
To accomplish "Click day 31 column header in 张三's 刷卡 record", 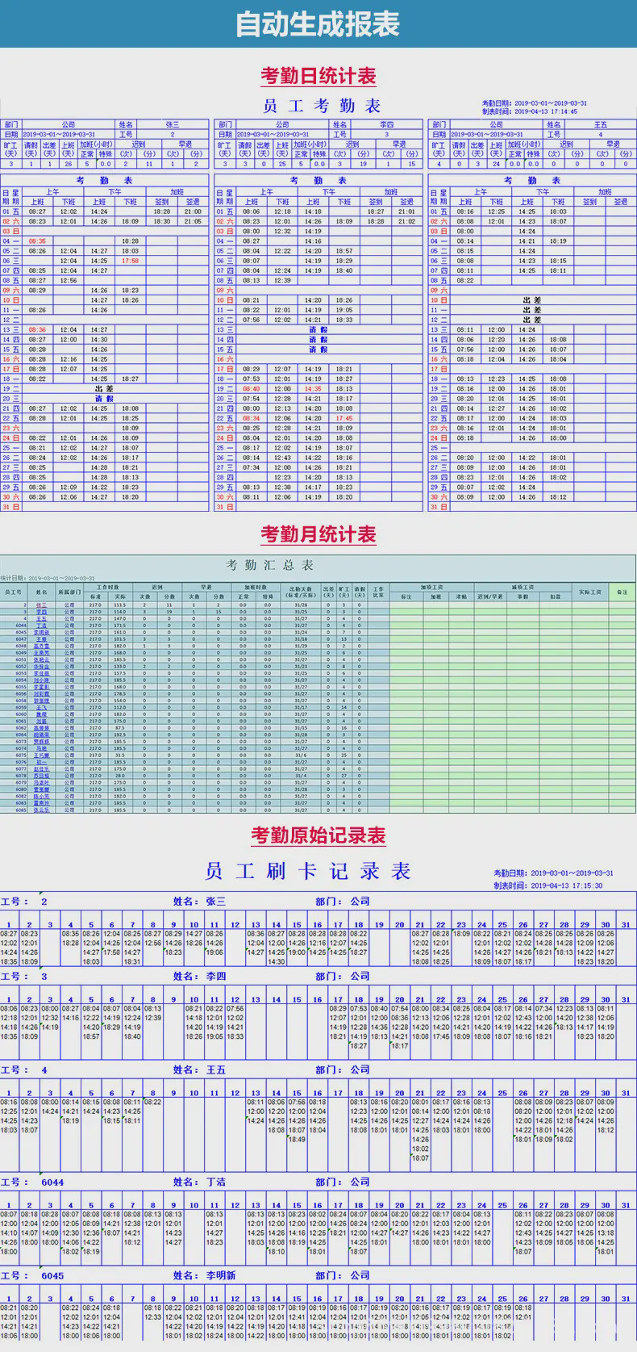I will 627,925.
